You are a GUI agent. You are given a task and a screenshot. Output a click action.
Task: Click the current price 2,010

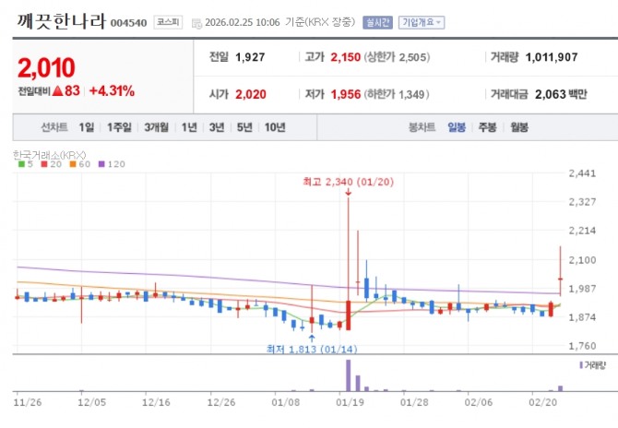click(x=46, y=67)
